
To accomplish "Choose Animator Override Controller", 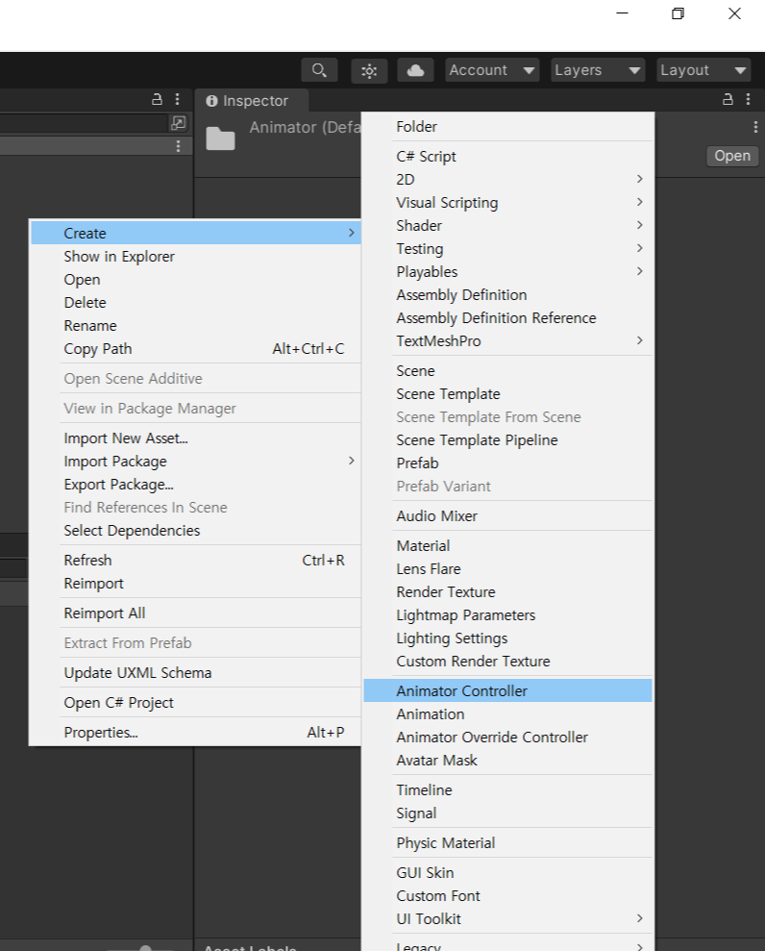I will (x=508, y=738).
